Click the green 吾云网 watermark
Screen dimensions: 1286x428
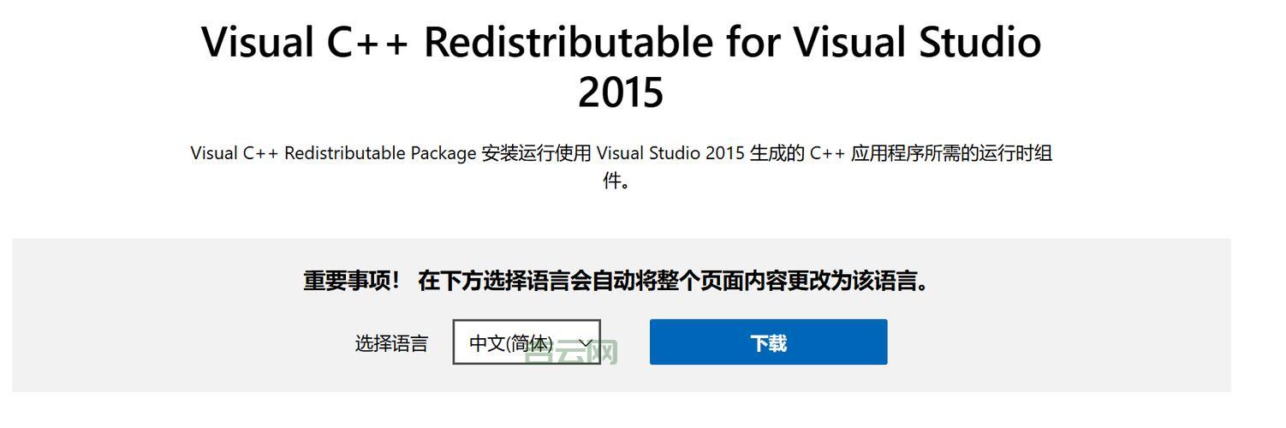(x=572, y=351)
